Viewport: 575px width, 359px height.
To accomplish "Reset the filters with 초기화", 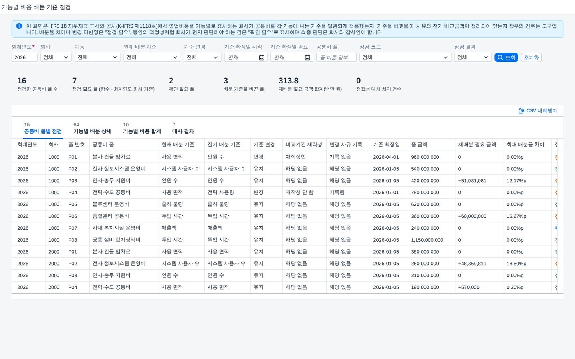I will [531, 57].
